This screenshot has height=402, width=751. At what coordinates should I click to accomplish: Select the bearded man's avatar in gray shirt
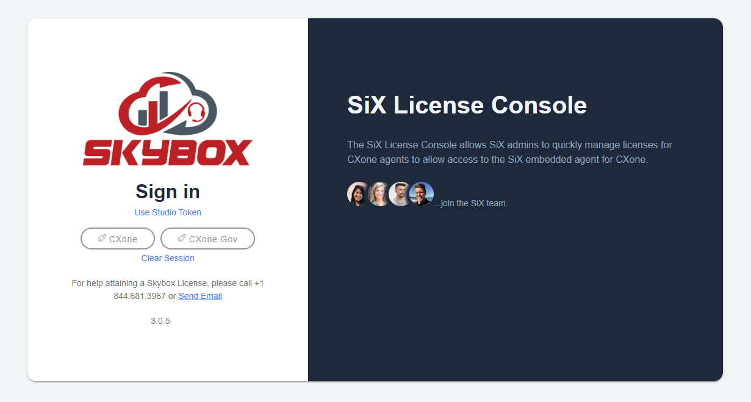pos(400,194)
